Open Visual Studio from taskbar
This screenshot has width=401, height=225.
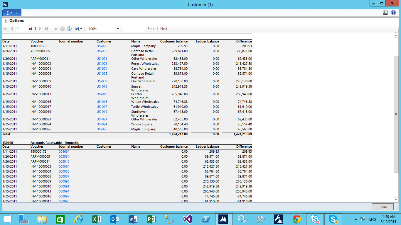188,219
